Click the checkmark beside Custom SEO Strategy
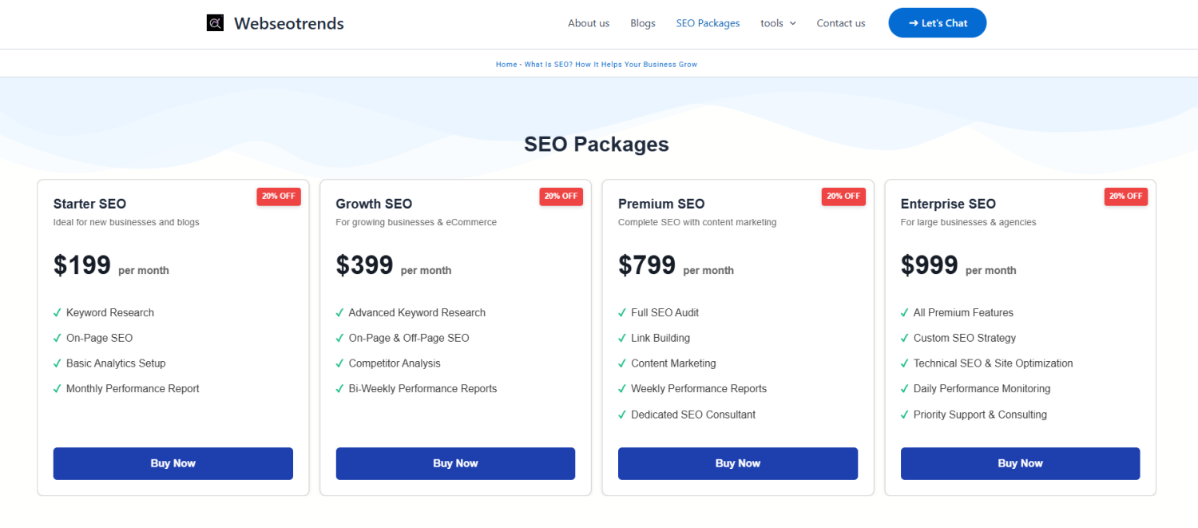 pyautogui.click(x=905, y=338)
